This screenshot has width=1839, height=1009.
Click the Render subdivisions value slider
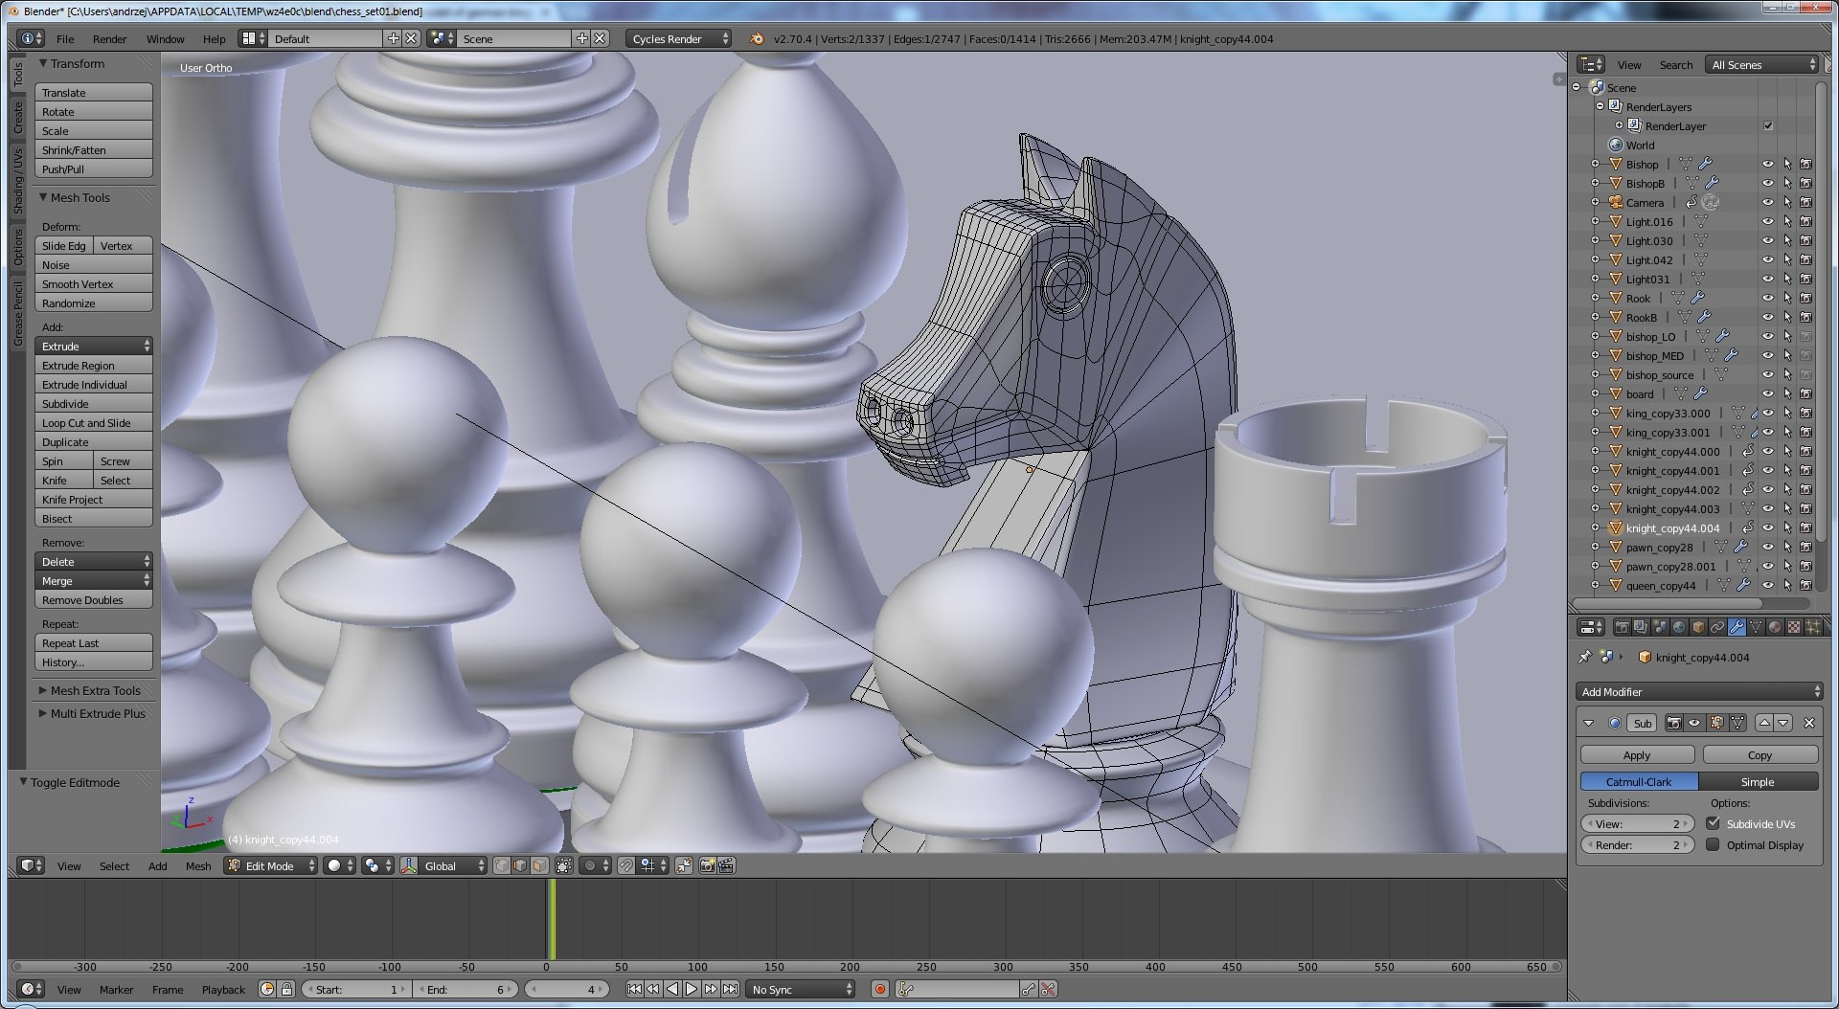[1637, 844]
